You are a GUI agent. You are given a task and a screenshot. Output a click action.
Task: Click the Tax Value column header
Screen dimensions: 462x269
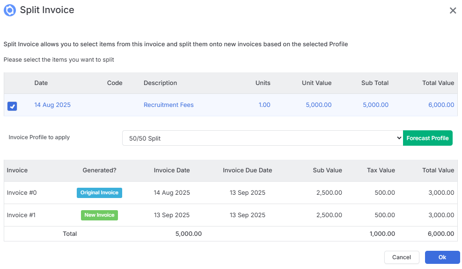click(381, 170)
